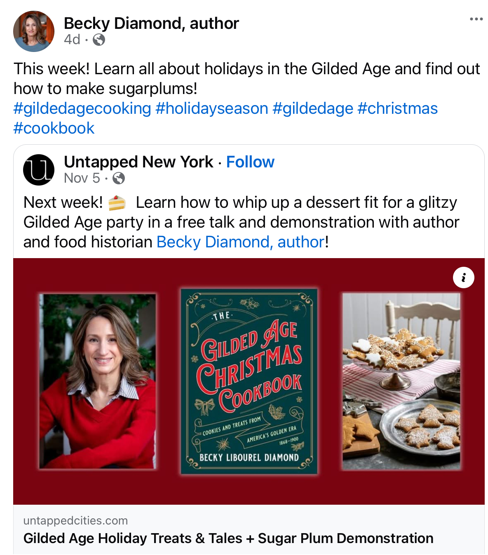Open the #gildedage hashtag
Screen dimensions: 488x555
click(313, 108)
